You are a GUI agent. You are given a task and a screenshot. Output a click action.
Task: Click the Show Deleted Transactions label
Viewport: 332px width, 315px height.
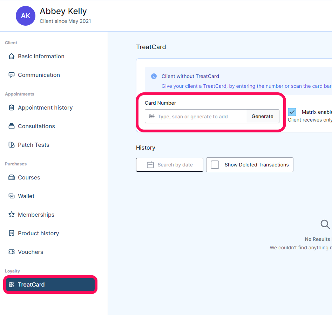[257, 165]
